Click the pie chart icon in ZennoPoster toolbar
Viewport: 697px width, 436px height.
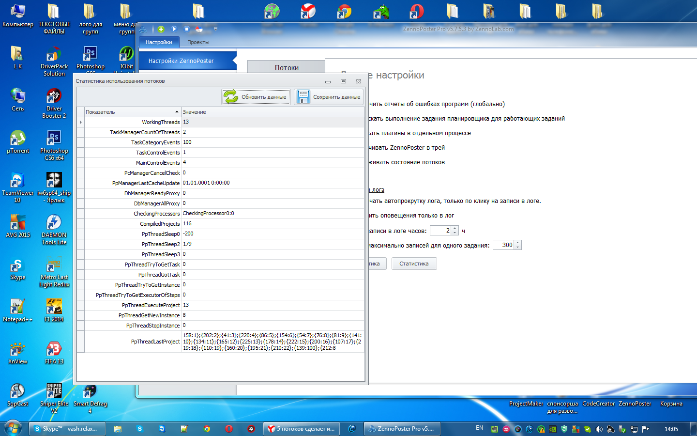coord(199,29)
